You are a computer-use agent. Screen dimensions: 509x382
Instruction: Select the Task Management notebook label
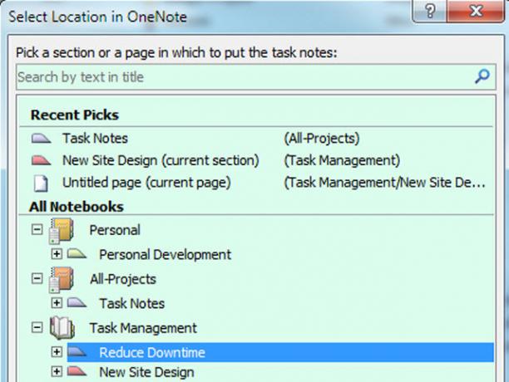(x=143, y=328)
